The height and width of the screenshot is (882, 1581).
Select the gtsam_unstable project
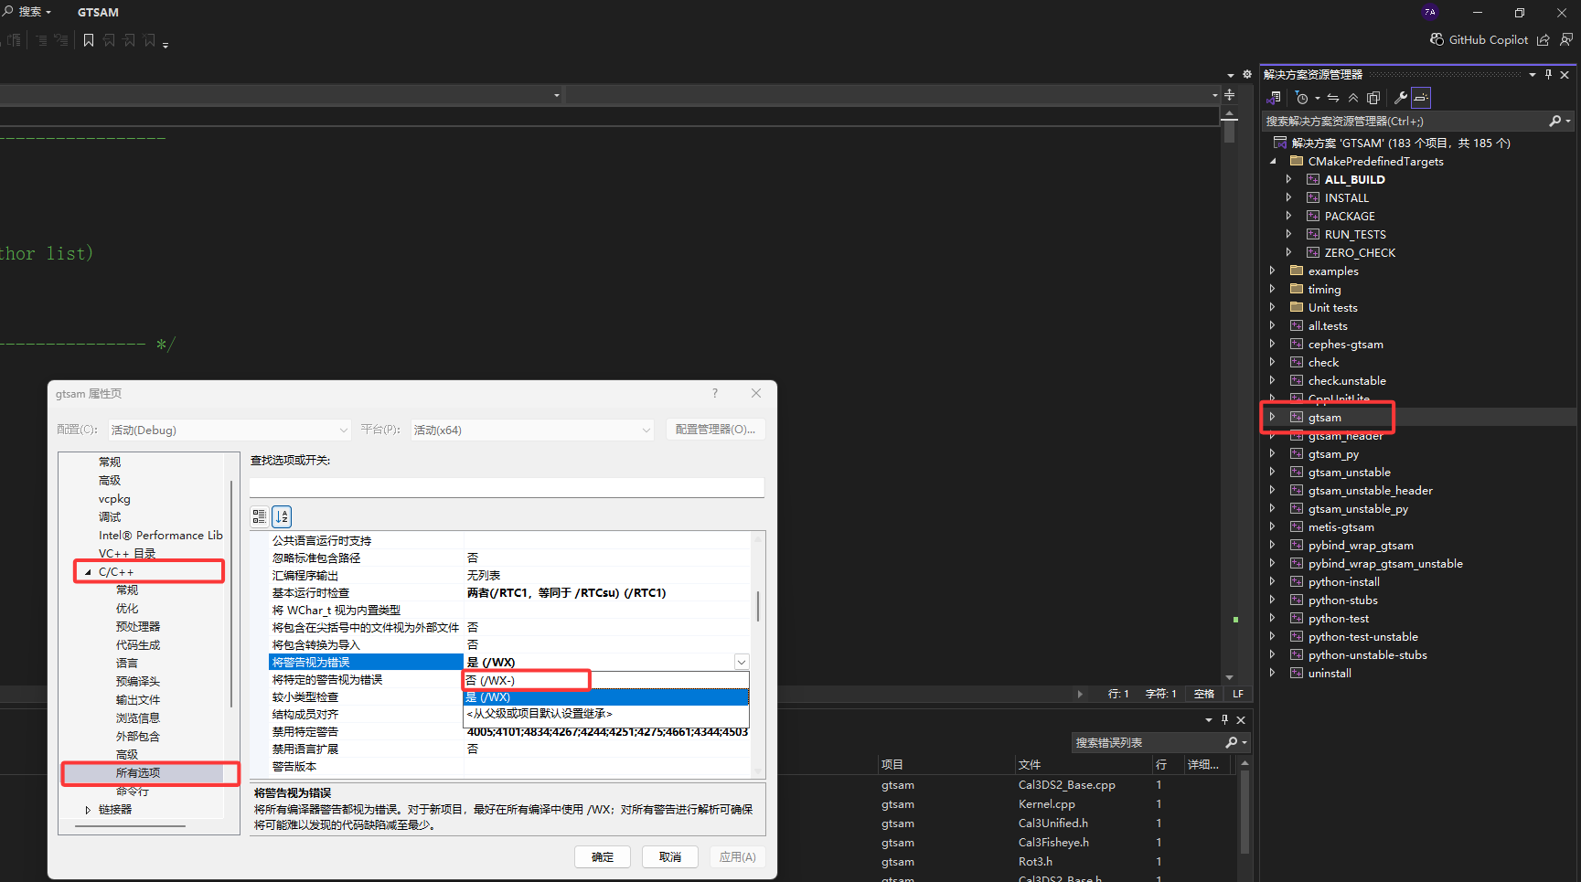click(1349, 472)
